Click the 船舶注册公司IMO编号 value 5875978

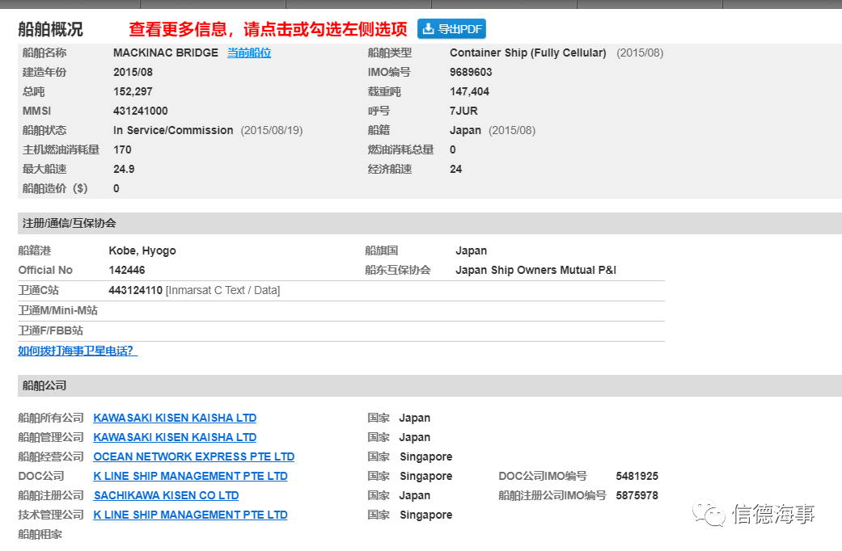[637, 495]
